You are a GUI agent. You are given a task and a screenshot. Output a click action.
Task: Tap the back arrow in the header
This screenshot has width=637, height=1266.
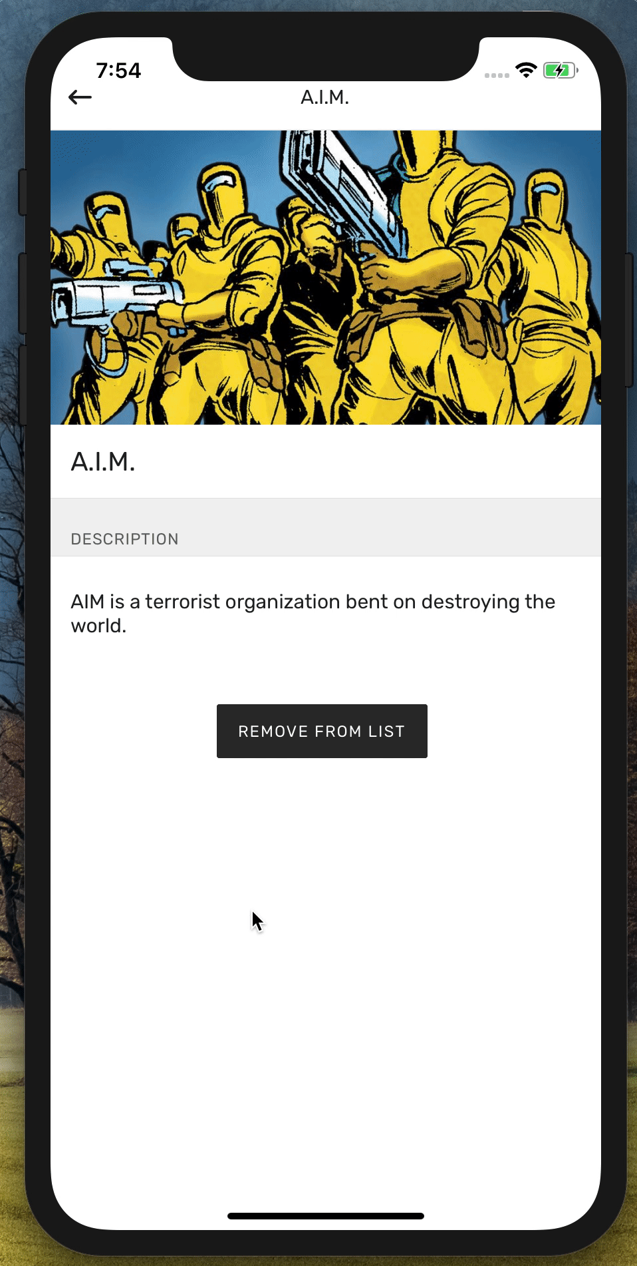[80, 97]
